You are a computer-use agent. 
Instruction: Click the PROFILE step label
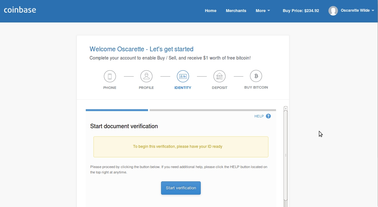pos(146,88)
